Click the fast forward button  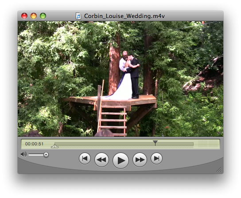pos(140,160)
